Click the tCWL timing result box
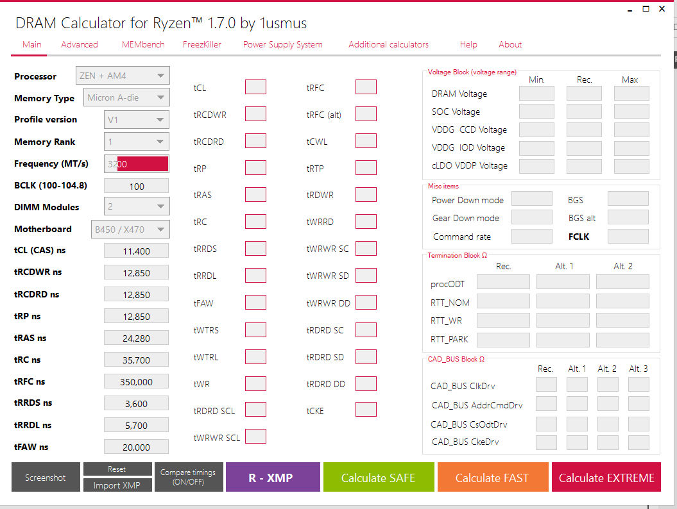Image resolution: width=677 pixels, height=509 pixels. 366,141
